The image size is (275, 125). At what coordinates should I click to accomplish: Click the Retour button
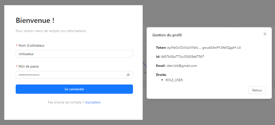coord(257,90)
